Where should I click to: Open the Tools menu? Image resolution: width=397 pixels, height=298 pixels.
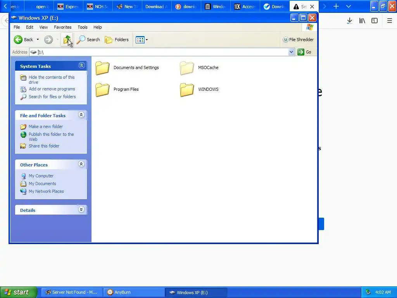pos(83,27)
